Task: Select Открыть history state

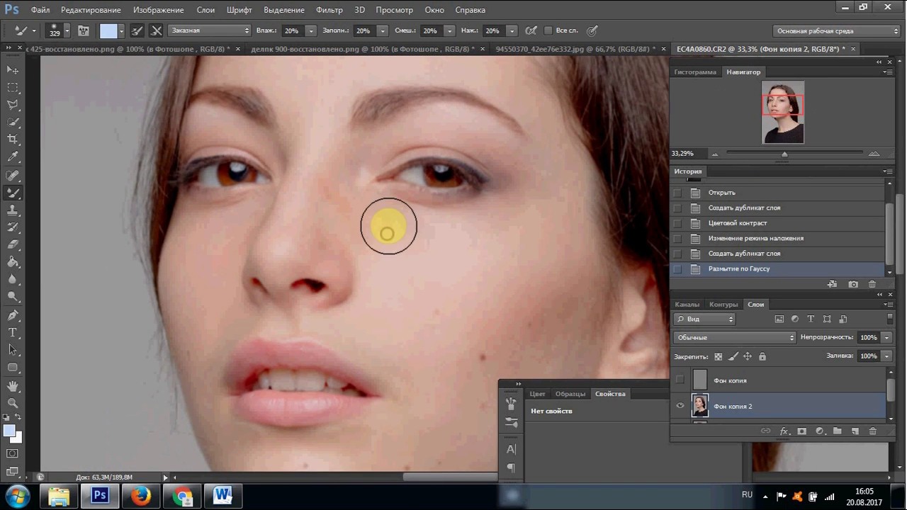Action: 721,193
